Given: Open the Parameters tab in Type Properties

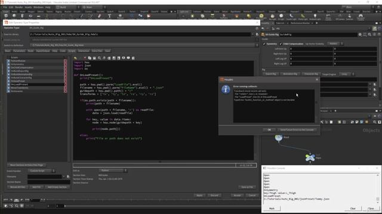Looking at the screenshot, I should point(19,51).
